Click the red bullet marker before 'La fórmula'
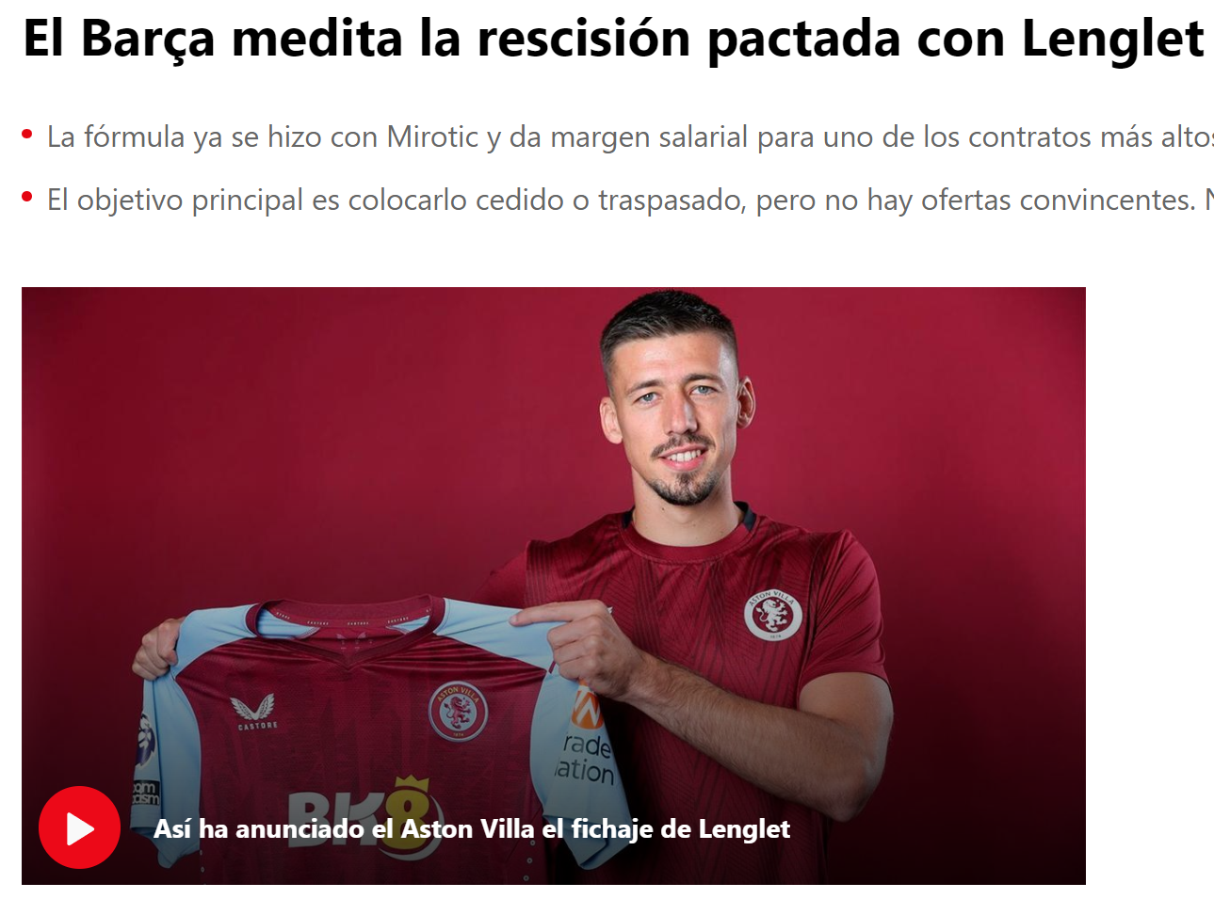This screenshot has height=899, width=1214. click(27, 135)
